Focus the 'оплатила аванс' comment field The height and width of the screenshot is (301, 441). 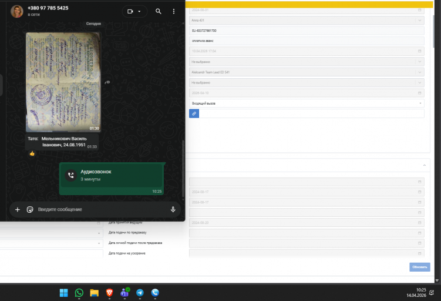coord(307,41)
